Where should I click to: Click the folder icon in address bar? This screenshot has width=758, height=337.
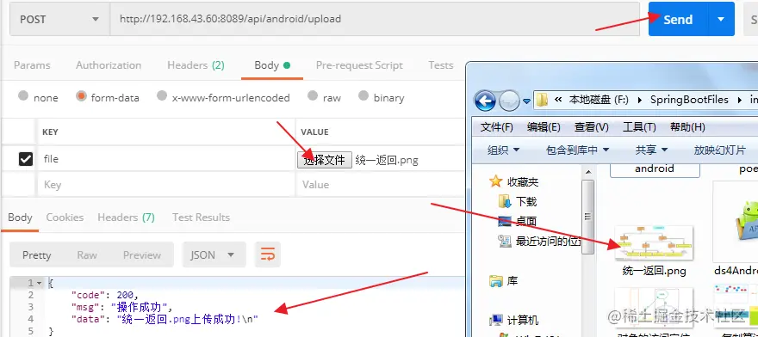tap(543, 101)
